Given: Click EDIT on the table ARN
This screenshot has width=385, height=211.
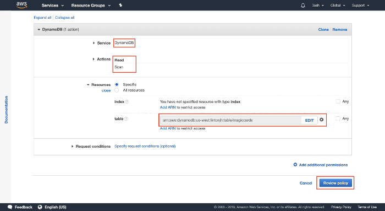Looking at the screenshot, I should [309, 120].
